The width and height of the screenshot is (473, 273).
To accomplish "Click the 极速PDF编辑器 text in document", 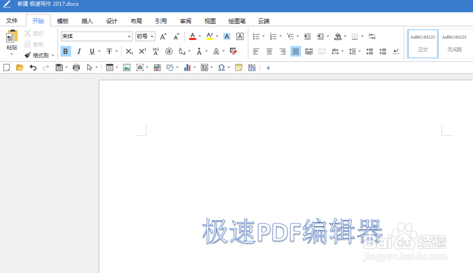I will pos(292,231).
